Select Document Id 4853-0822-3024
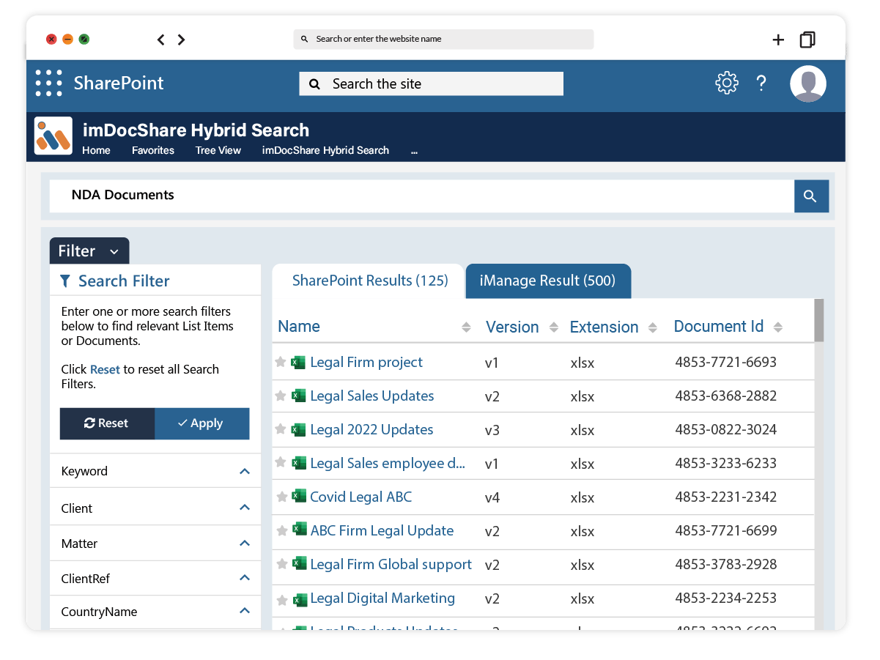 pyautogui.click(x=725, y=429)
